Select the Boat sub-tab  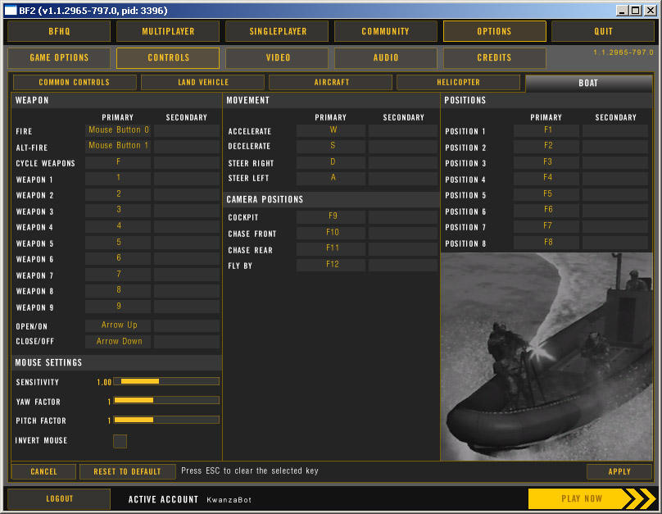pos(588,83)
